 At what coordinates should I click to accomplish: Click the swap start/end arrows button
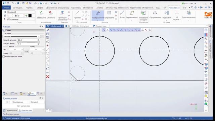point(27,51)
